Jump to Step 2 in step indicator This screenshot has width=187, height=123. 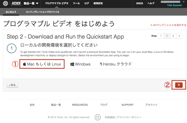167,36
